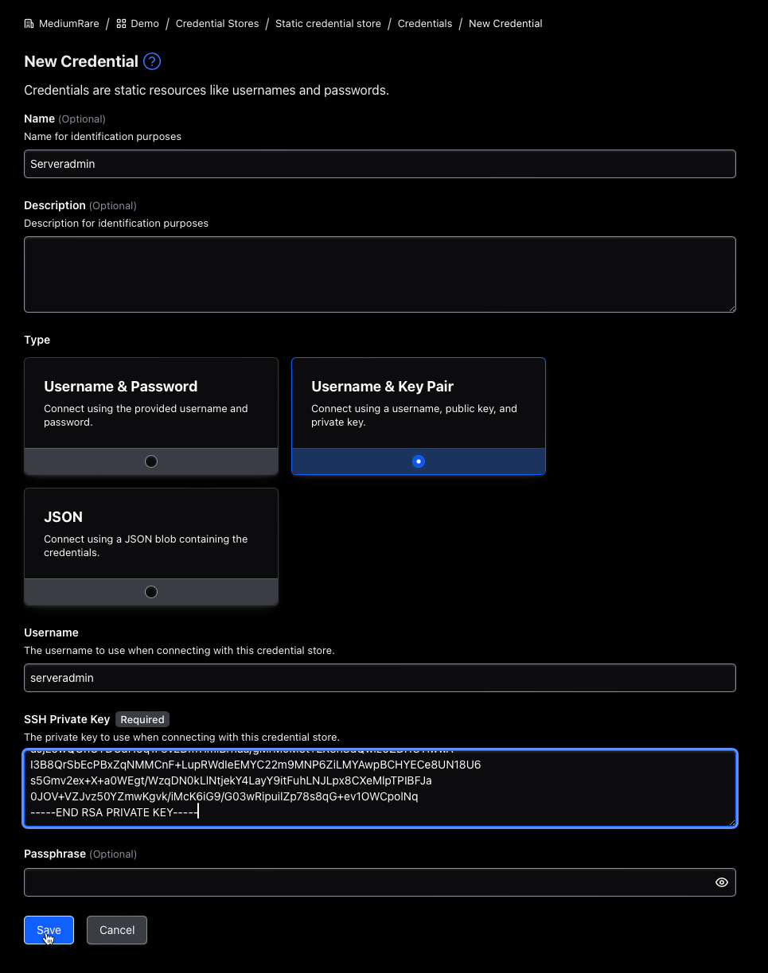Open Static credential store breadcrumb link
Screen dimensions: 768x973
pyautogui.click(x=328, y=24)
